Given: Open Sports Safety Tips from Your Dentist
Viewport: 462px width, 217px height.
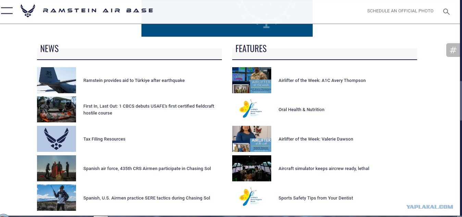Looking at the screenshot, I should pyautogui.click(x=315, y=198).
